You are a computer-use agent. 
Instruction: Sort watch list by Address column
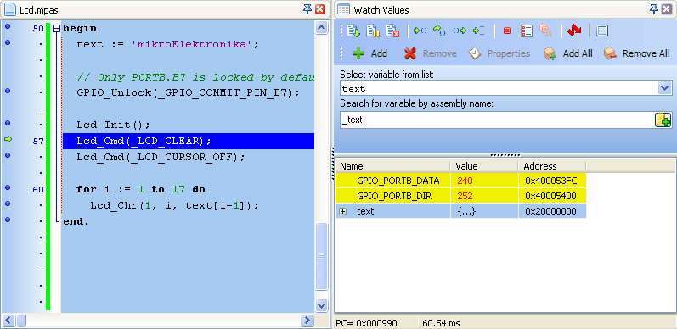[x=552, y=166]
